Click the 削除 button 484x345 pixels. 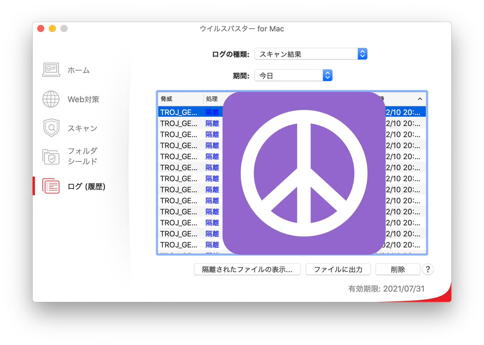point(398,270)
